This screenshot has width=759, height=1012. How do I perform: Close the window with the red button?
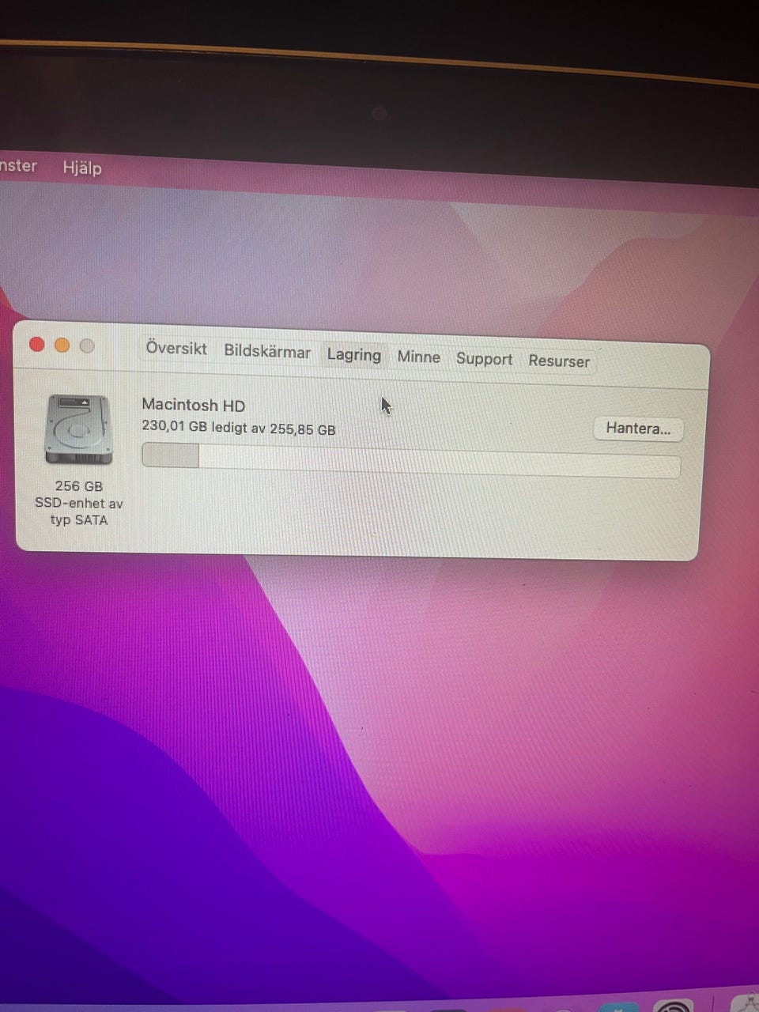click(x=37, y=344)
